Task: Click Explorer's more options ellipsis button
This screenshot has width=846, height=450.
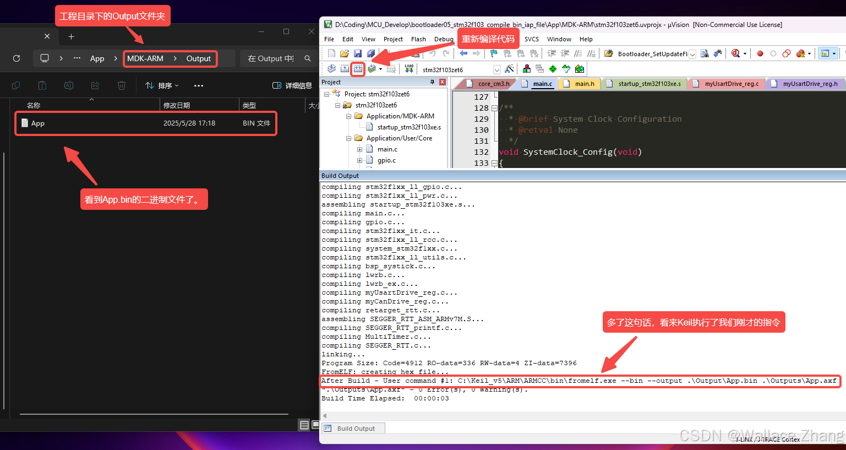Action: point(199,85)
